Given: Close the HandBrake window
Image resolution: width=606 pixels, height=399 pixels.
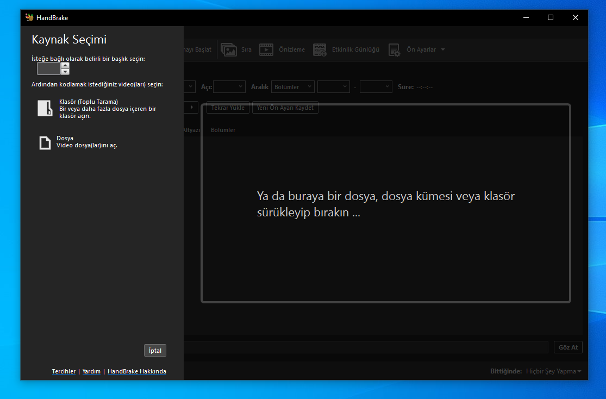Looking at the screenshot, I should click(x=575, y=17).
